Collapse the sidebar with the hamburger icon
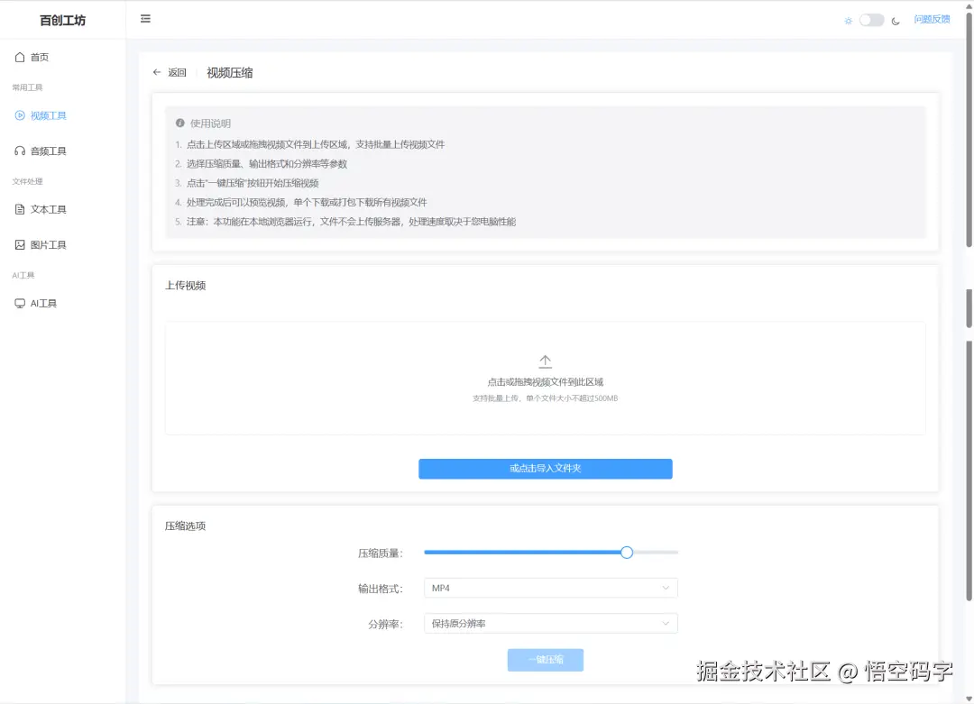The height and width of the screenshot is (704, 974). point(145,18)
